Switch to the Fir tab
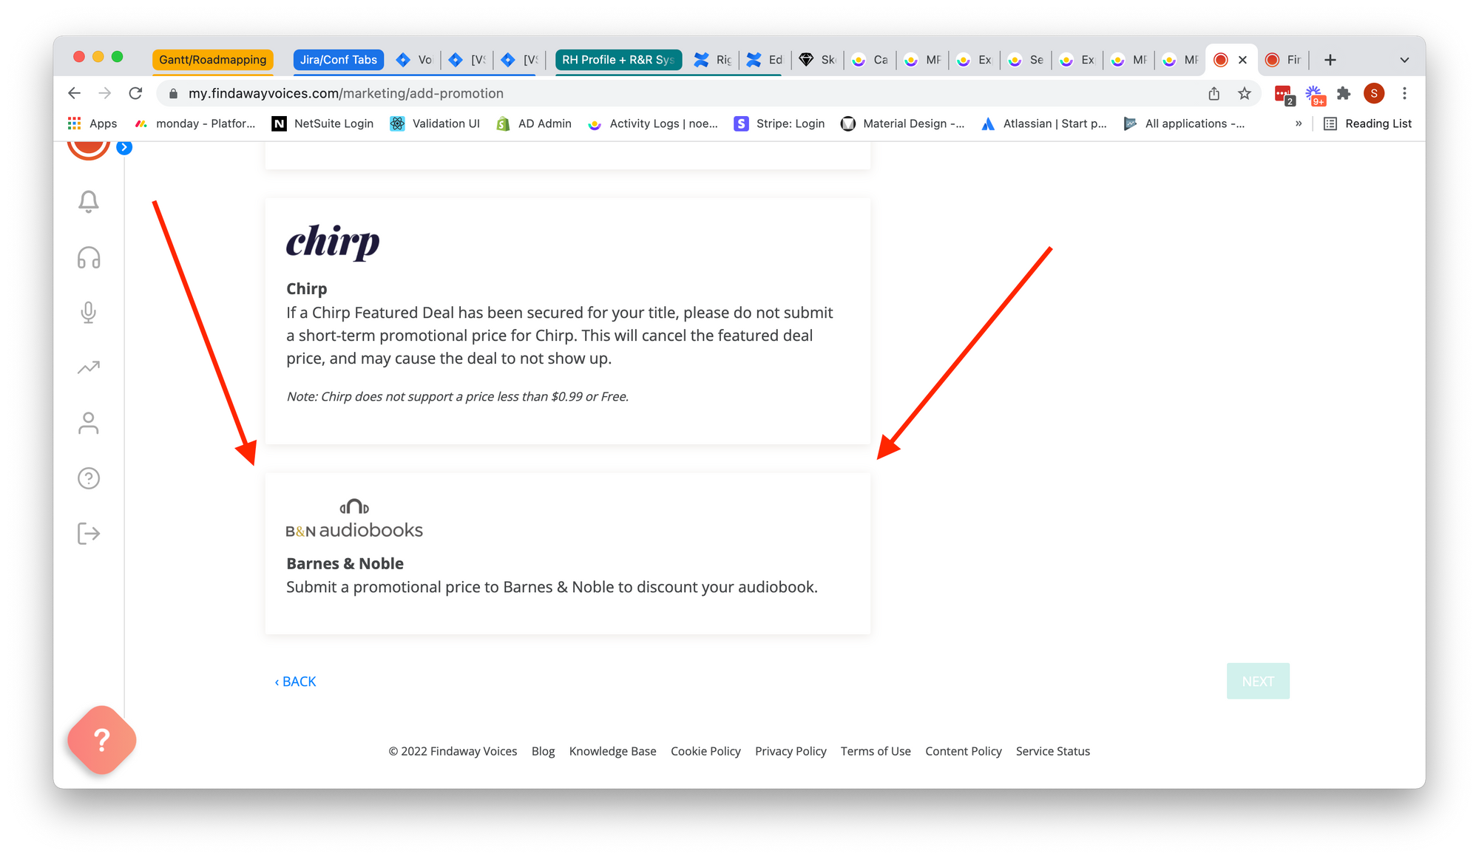Viewport: 1479px width, 859px height. coord(1283,60)
